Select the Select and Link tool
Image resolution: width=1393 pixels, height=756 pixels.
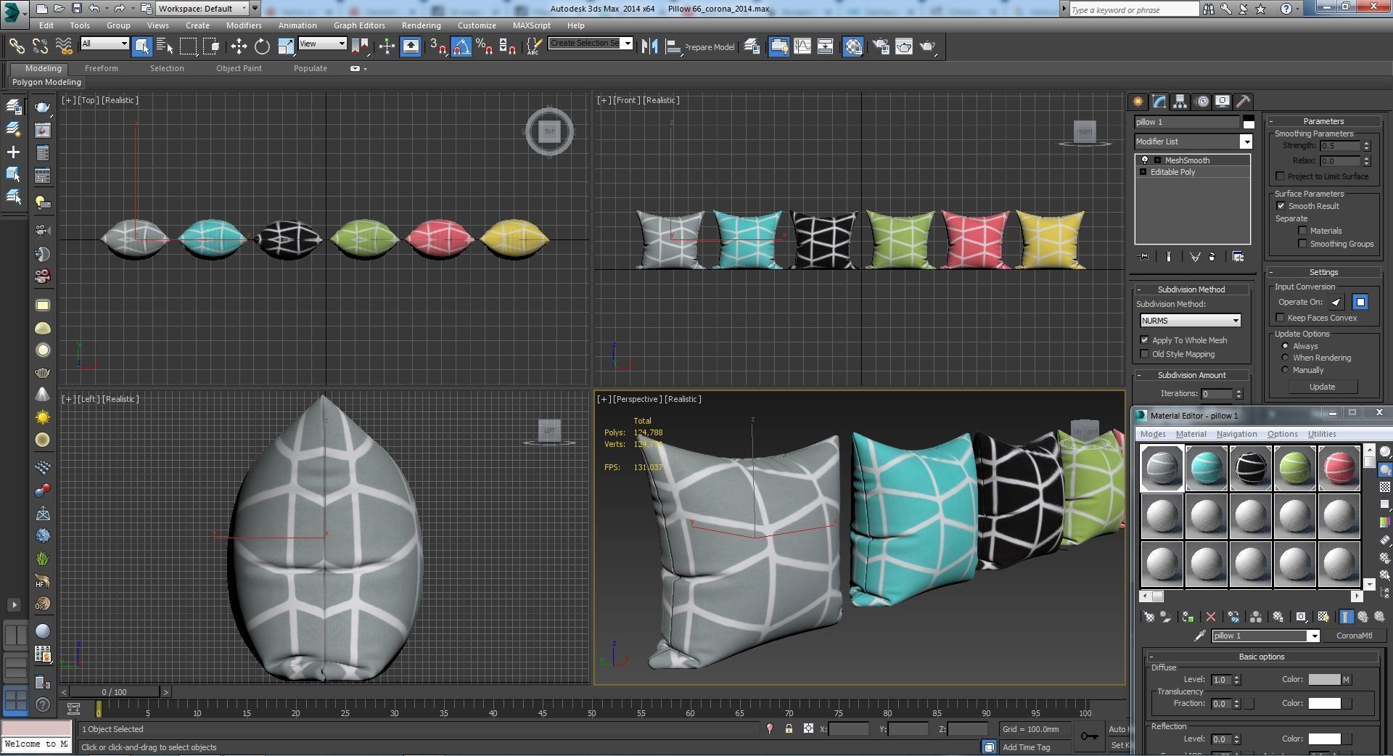(16, 46)
